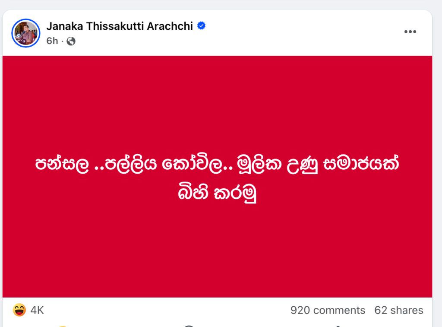Open the post's three-dot options menu
442x327 pixels.
[410, 32]
